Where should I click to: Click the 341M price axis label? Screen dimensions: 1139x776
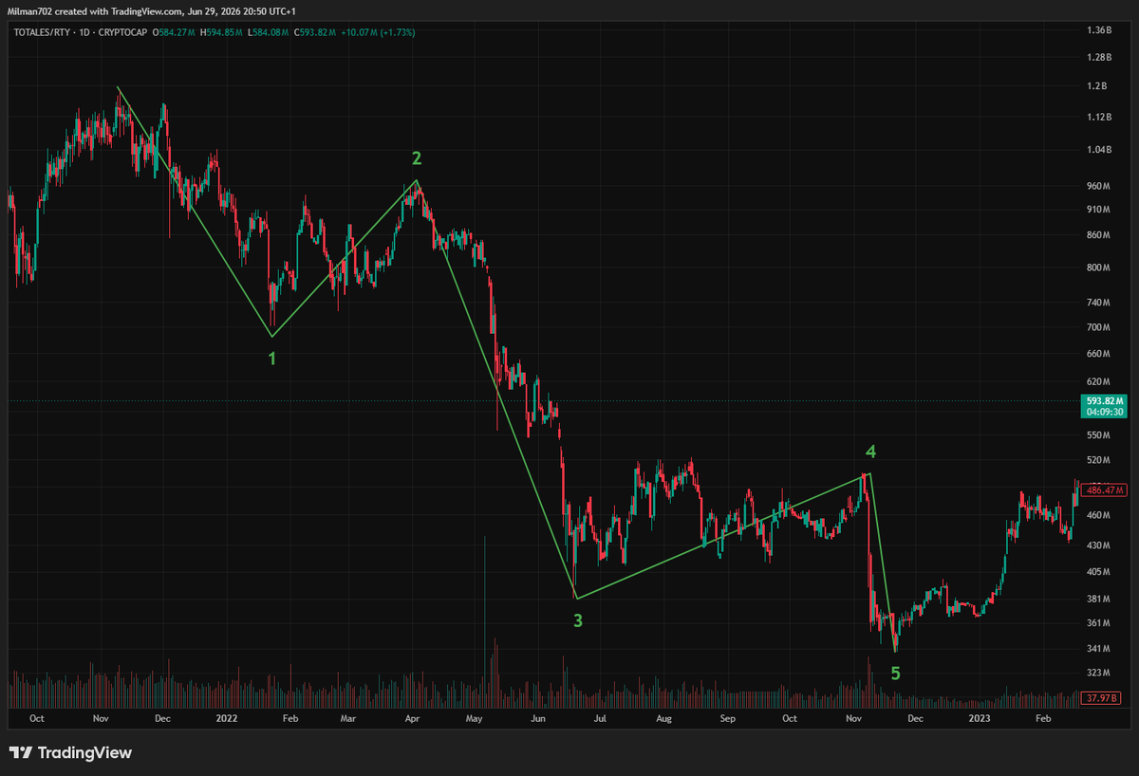(1099, 649)
